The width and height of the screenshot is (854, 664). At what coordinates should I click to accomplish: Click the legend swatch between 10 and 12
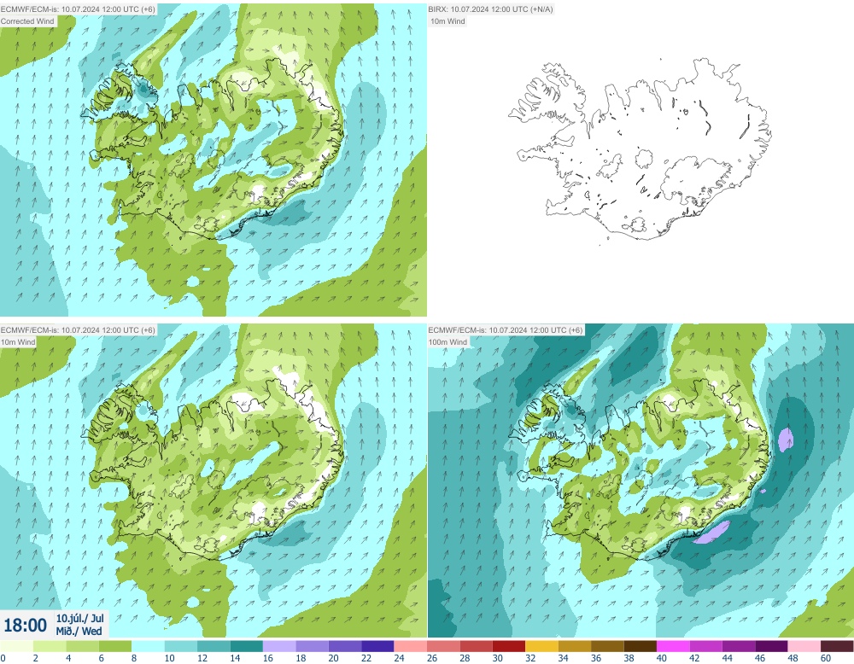(x=181, y=646)
